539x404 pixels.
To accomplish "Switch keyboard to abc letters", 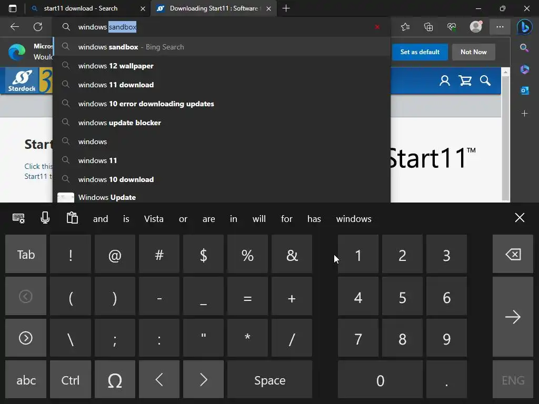I will [x=26, y=380].
